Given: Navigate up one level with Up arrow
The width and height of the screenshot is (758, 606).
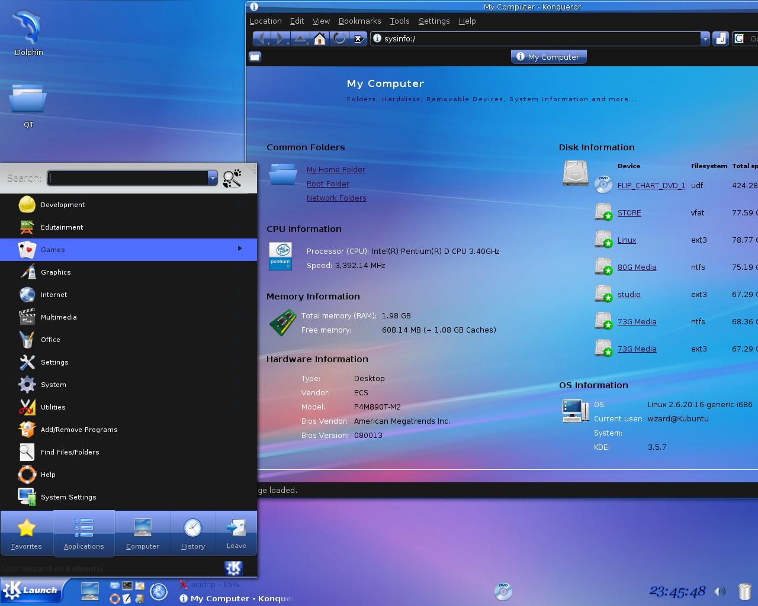Looking at the screenshot, I should 300,39.
